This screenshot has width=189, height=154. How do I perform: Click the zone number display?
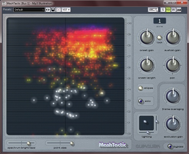(x=159, y=21)
